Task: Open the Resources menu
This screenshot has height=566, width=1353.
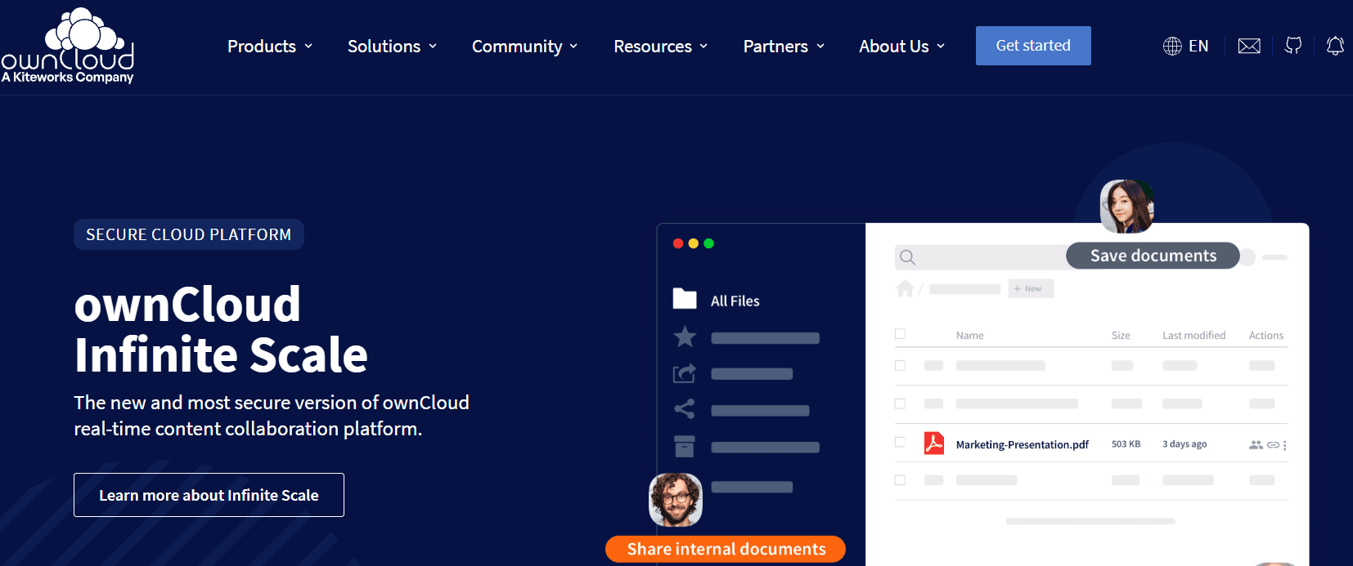Action: pyautogui.click(x=661, y=47)
